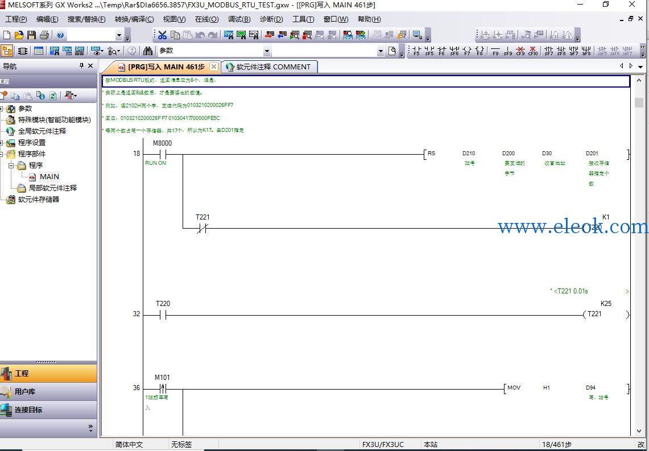
Task: Print using the printer icon
Action: click(x=44, y=35)
